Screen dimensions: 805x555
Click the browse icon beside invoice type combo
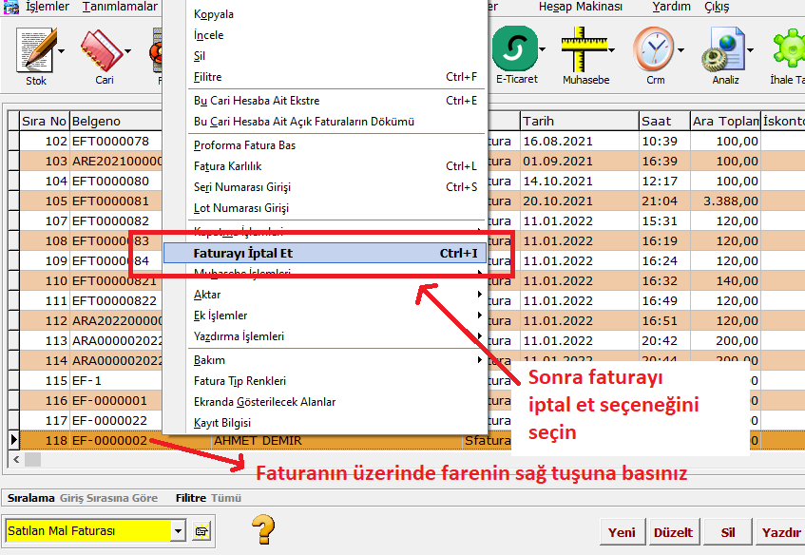click(x=201, y=530)
